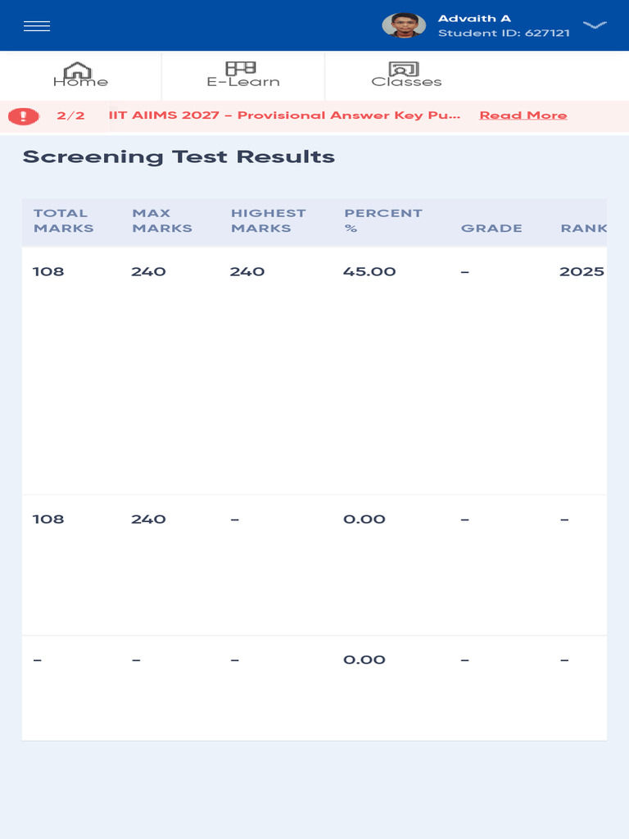
Task: Click the 2/2 announcement counter
Action: tap(70, 116)
